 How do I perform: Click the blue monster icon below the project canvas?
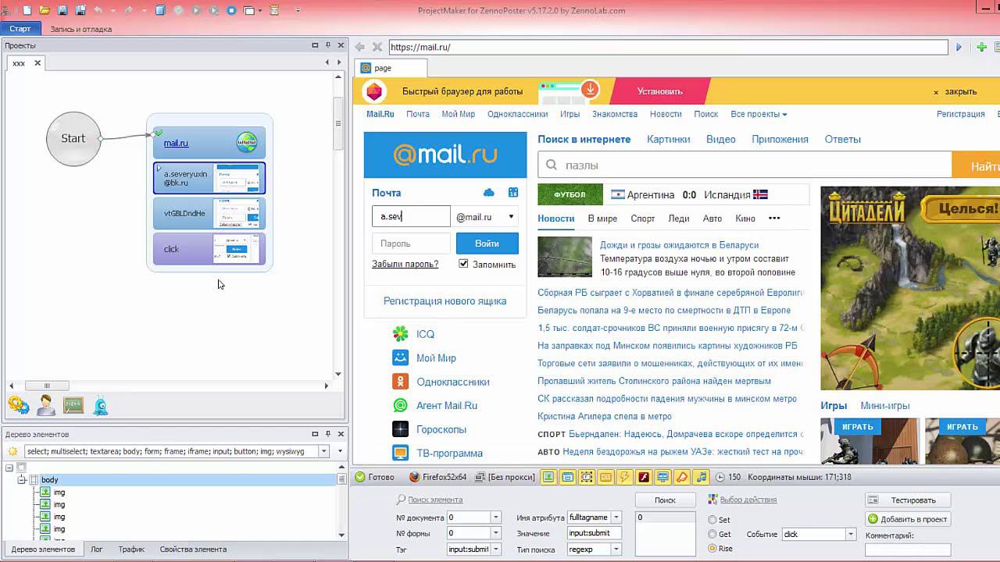(100, 405)
